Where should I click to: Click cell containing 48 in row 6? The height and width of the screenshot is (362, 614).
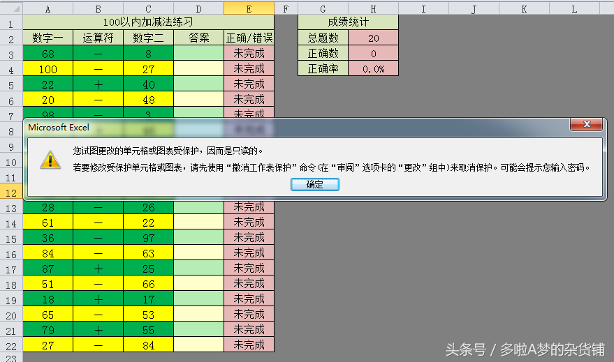pos(148,99)
